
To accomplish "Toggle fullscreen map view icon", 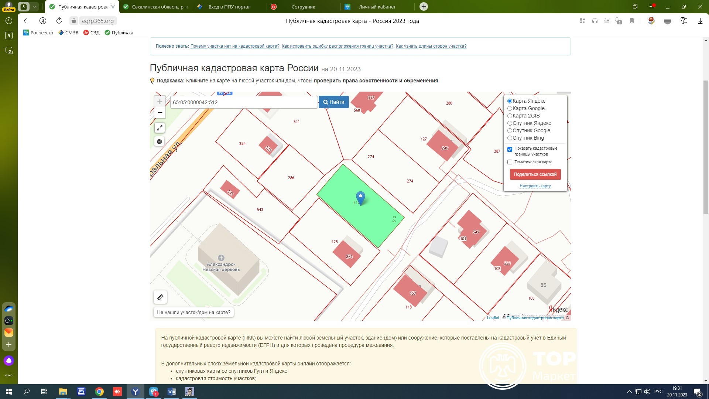I will pyautogui.click(x=160, y=128).
